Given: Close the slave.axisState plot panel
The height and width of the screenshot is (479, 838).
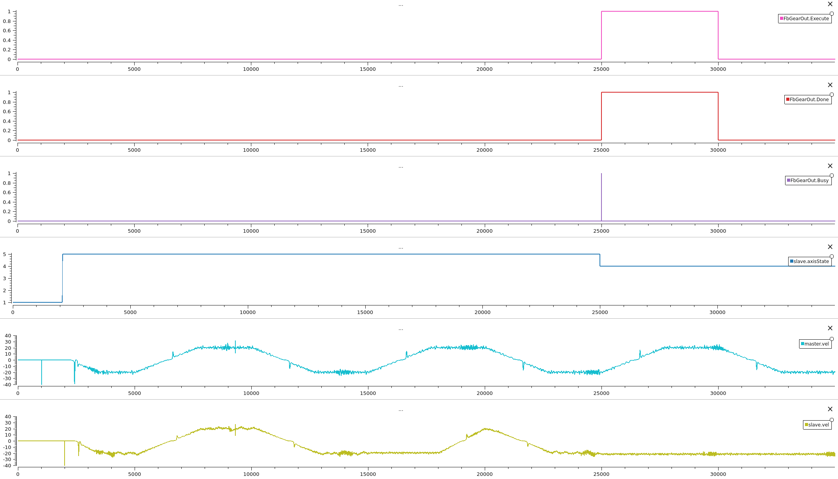Looking at the screenshot, I should [x=830, y=247].
